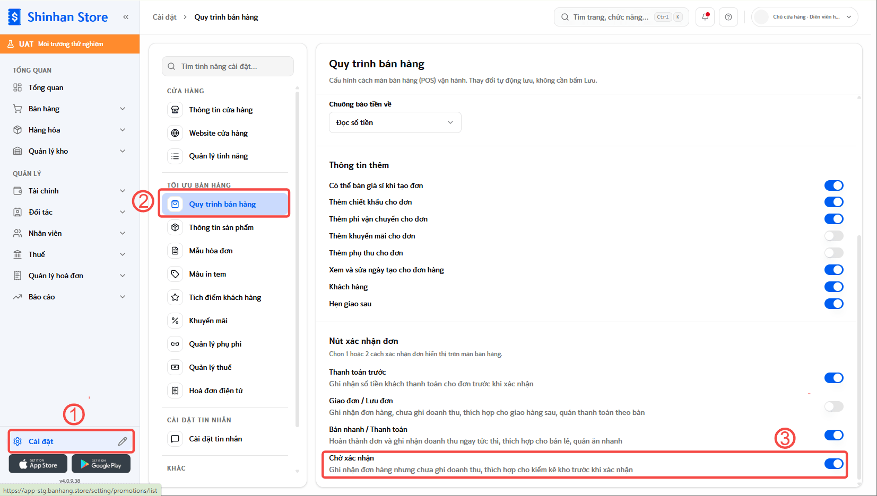Click the Google Play download button
The image size is (877, 496).
(101, 464)
